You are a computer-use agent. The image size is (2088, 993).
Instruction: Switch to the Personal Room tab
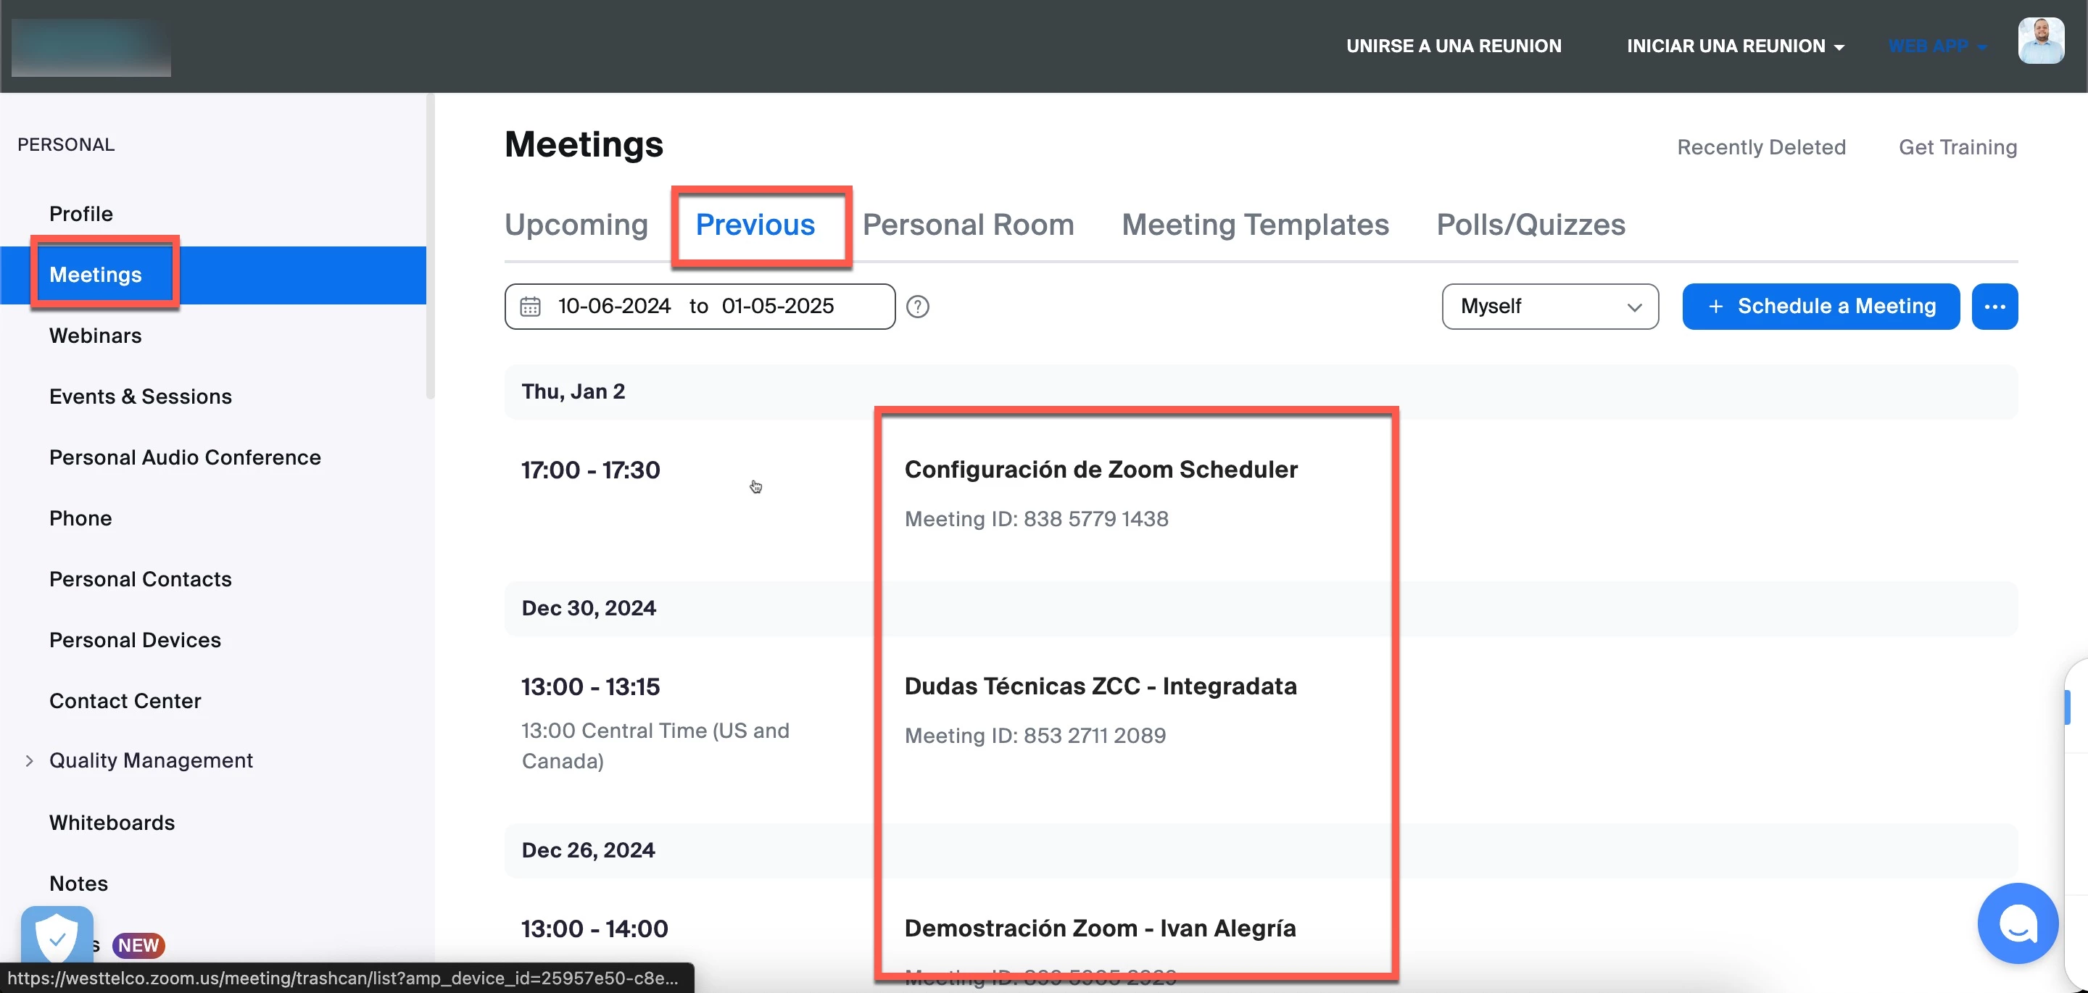pos(968,225)
